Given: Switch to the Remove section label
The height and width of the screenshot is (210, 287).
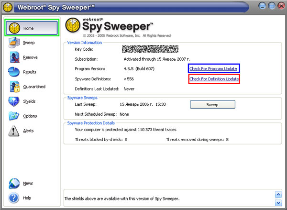Looking at the screenshot, I should [31, 57].
